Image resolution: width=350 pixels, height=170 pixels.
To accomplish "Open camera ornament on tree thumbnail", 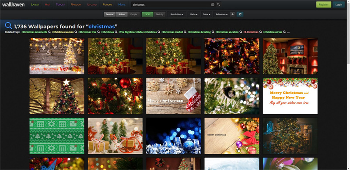I will [232, 96].
